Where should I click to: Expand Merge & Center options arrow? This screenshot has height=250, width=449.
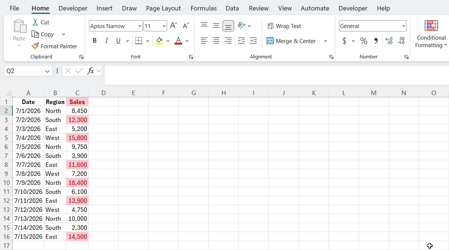(x=325, y=41)
